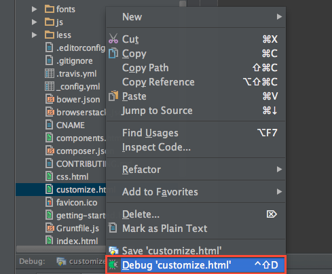Click the Gruntfile.js file icon
The width and height of the screenshot is (332, 274).
coord(50,228)
